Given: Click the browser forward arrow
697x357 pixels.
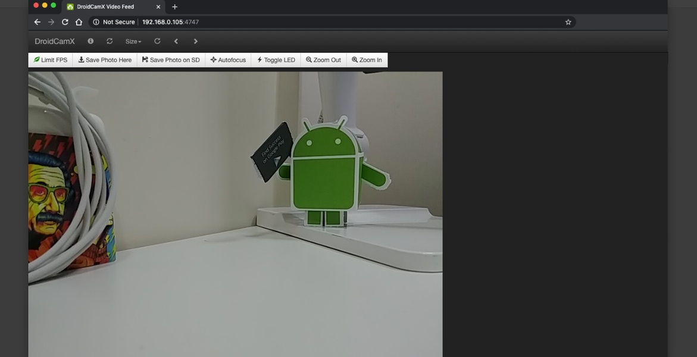Looking at the screenshot, I should (51, 22).
